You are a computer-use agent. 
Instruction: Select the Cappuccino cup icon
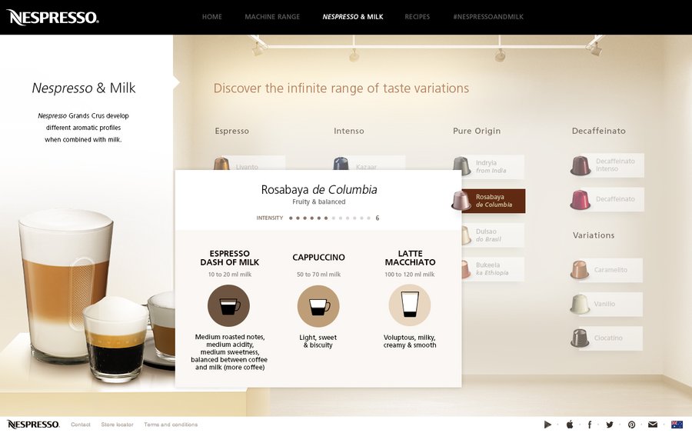pyautogui.click(x=318, y=306)
